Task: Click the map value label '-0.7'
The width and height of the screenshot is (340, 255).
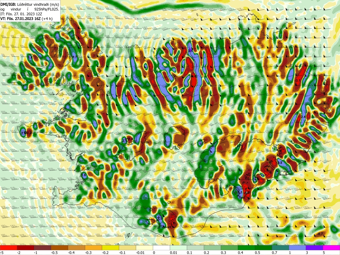Action: [320, 234]
